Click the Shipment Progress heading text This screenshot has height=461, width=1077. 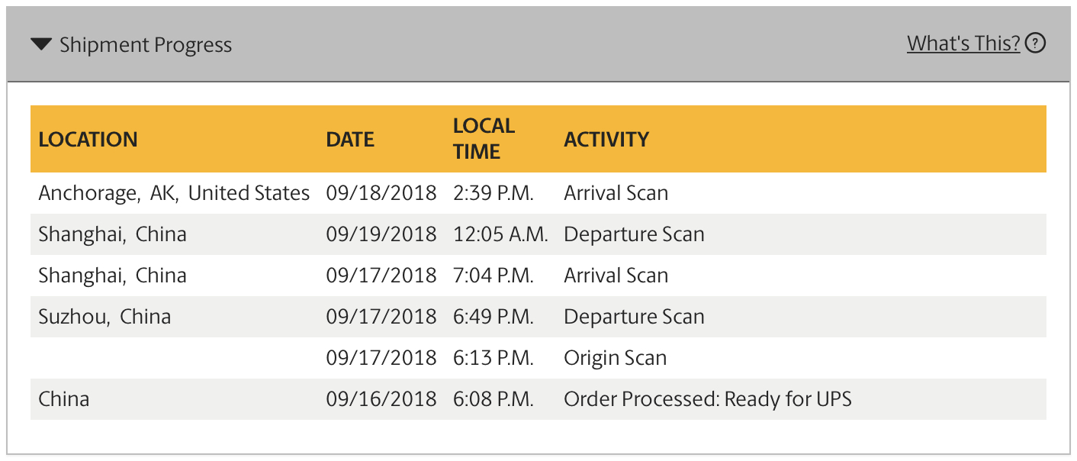146,45
